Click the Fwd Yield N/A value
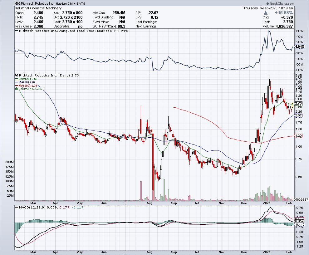 pos(122,22)
